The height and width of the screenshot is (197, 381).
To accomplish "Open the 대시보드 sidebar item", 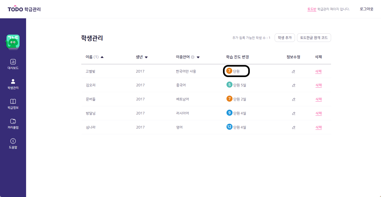I will click(13, 64).
